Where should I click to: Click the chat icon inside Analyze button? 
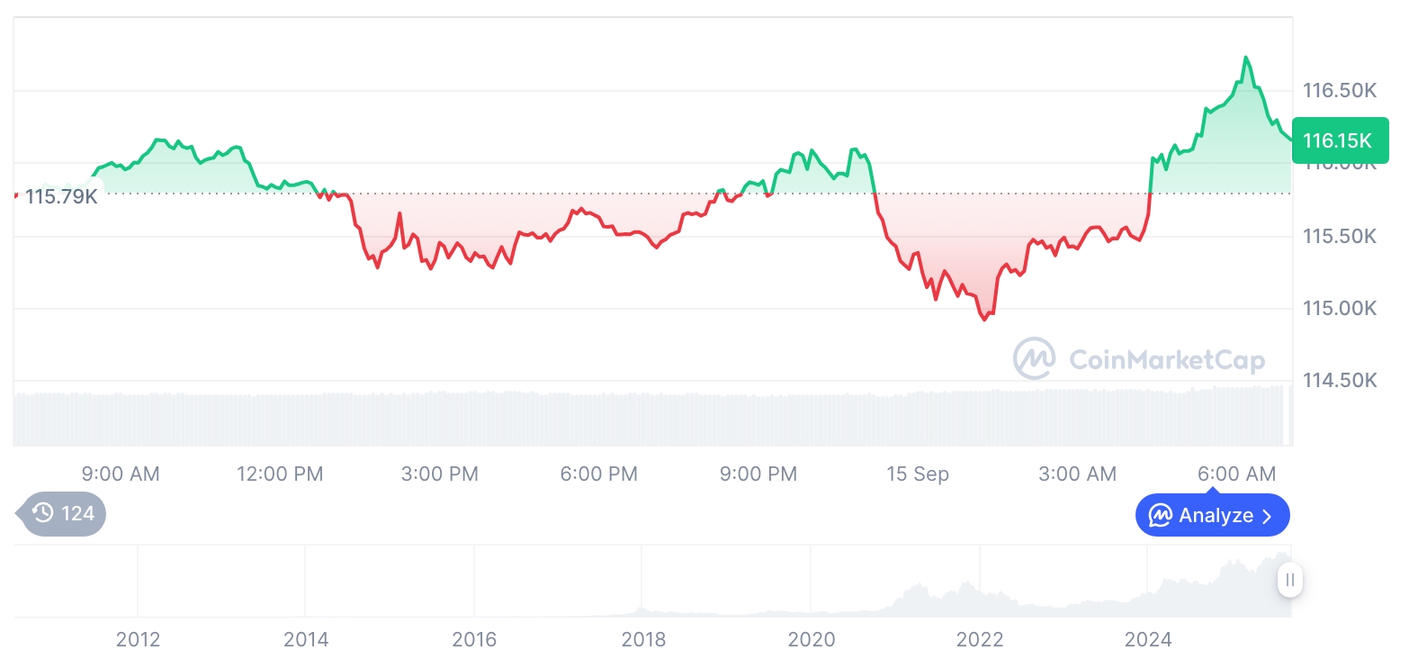[x=1161, y=516]
